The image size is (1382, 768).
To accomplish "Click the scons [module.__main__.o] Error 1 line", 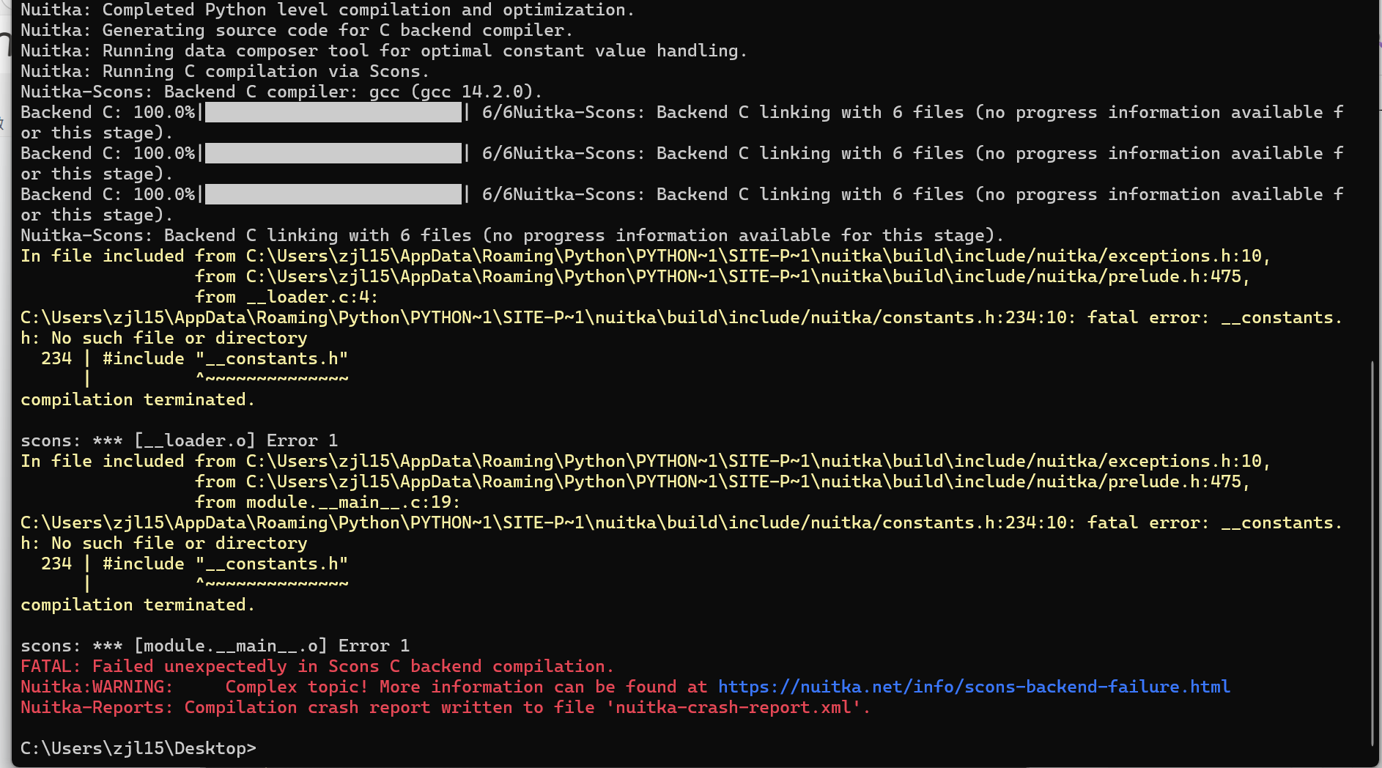I will 215,646.
